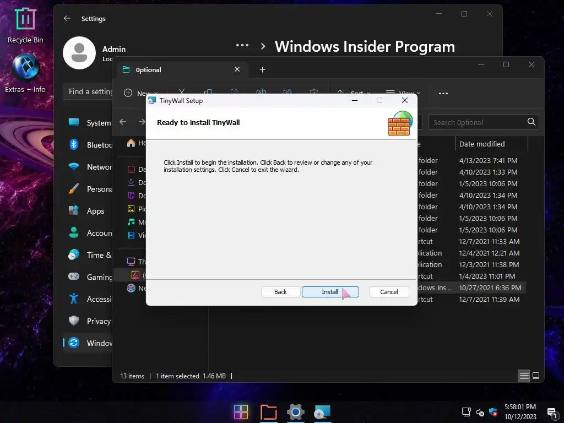The height and width of the screenshot is (423, 564).
Task: Click the Explorer back navigation arrow
Action: tap(123, 122)
